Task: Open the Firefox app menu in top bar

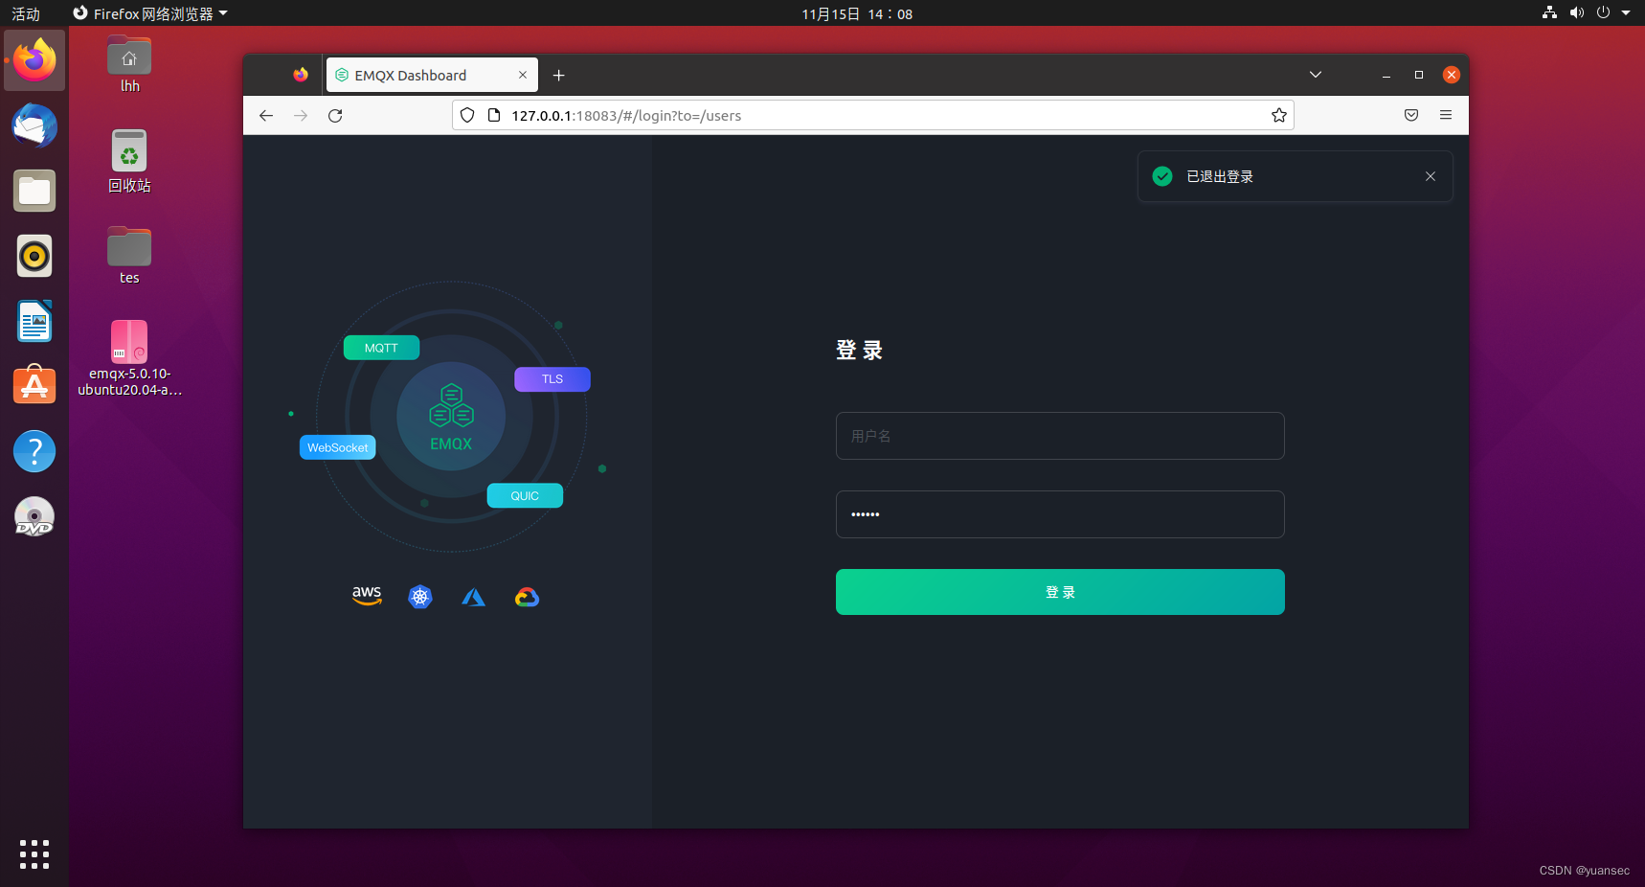Action: click(150, 13)
